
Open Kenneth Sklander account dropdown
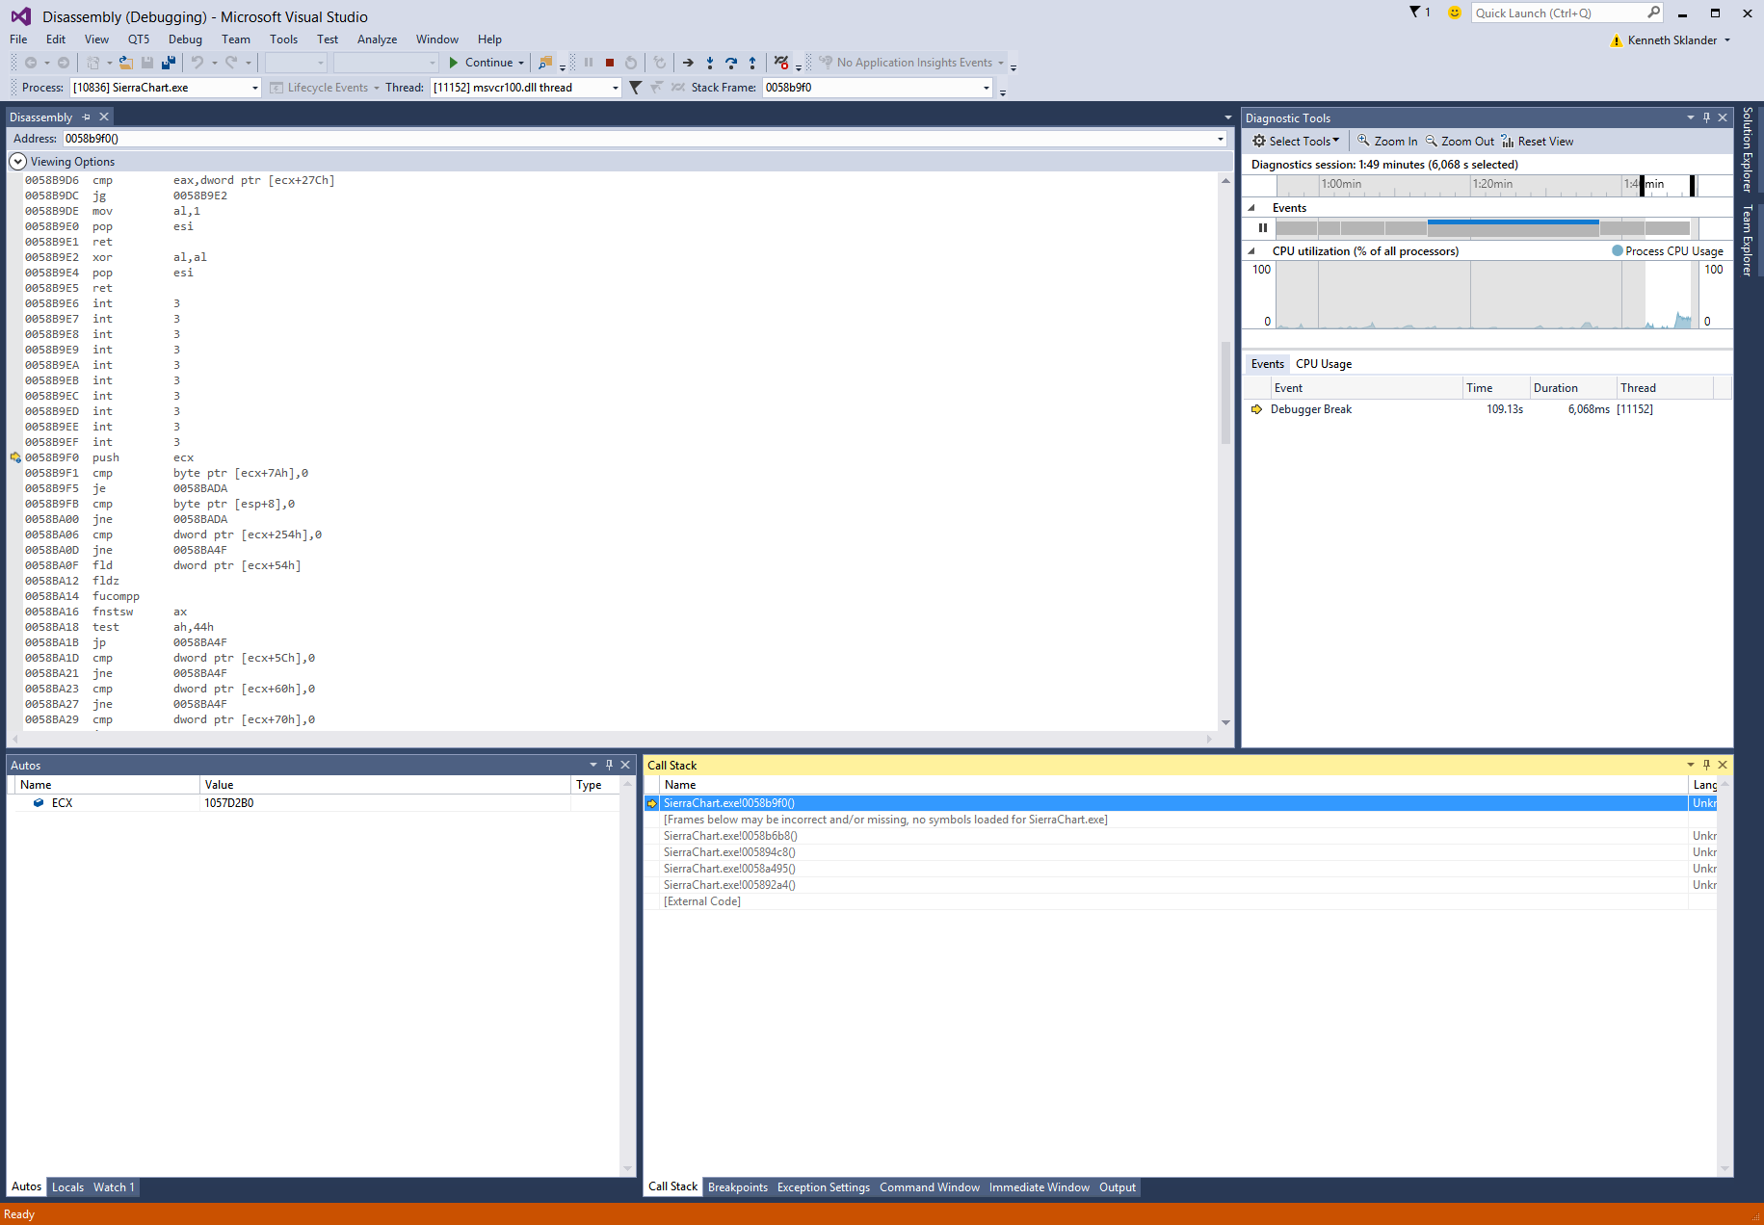pos(1727,40)
